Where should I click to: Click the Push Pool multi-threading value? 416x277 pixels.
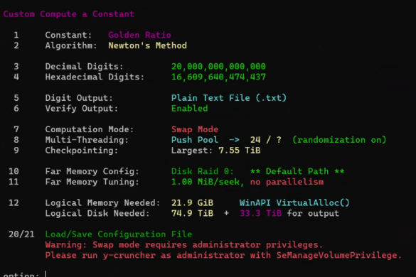pos(195,140)
